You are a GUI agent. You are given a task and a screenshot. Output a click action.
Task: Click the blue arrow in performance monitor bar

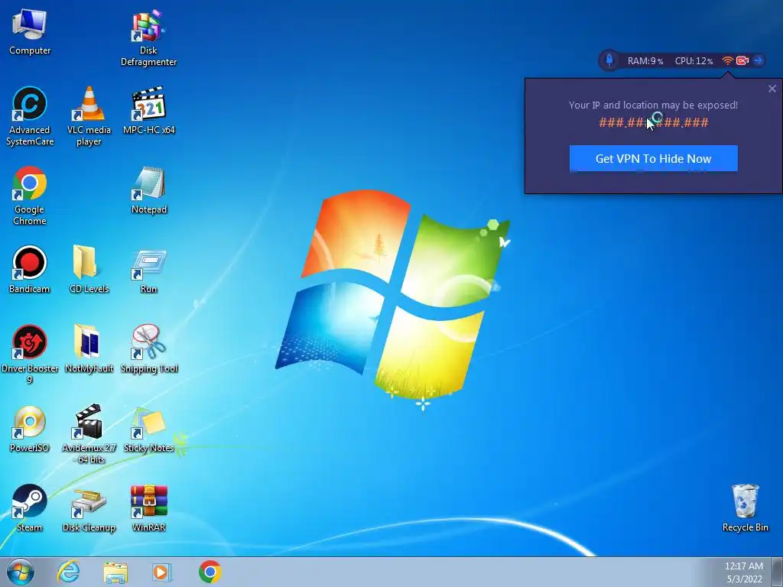pos(758,60)
